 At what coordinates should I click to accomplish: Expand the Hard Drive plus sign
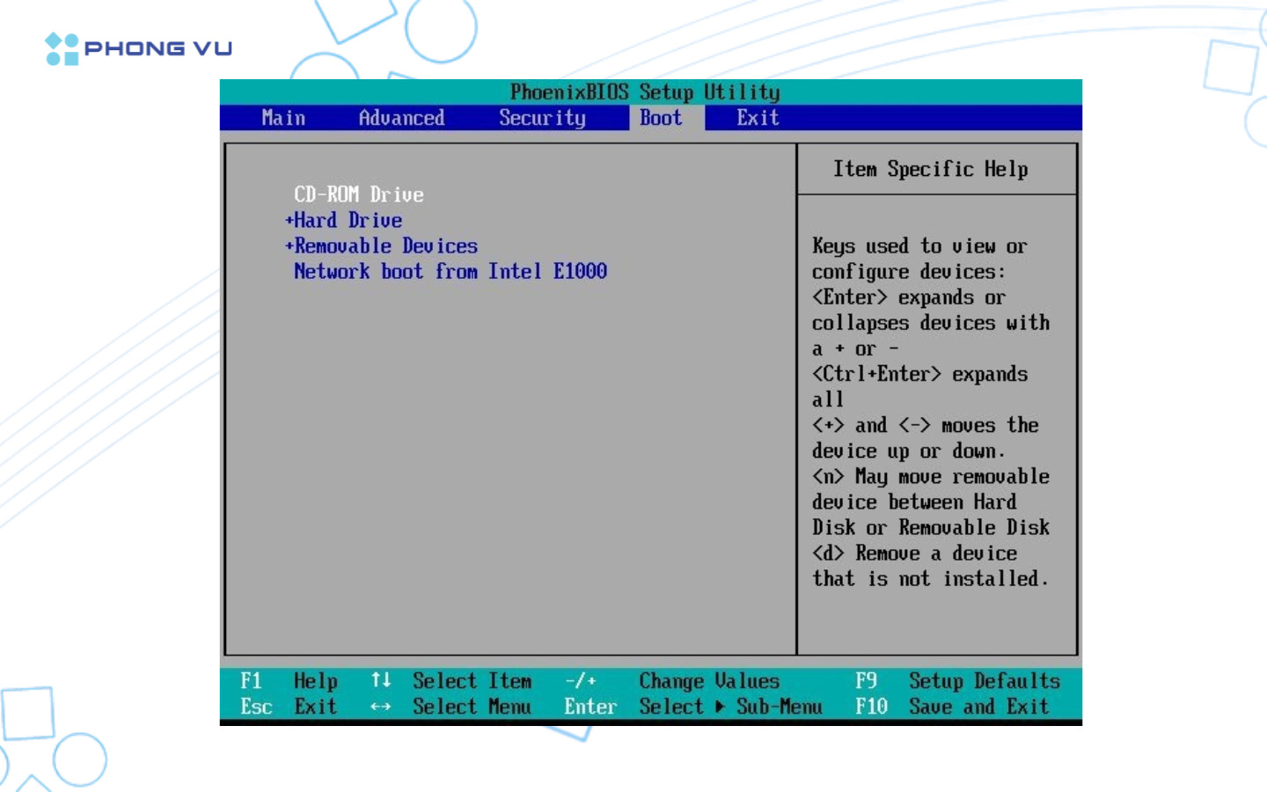[x=289, y=221]
